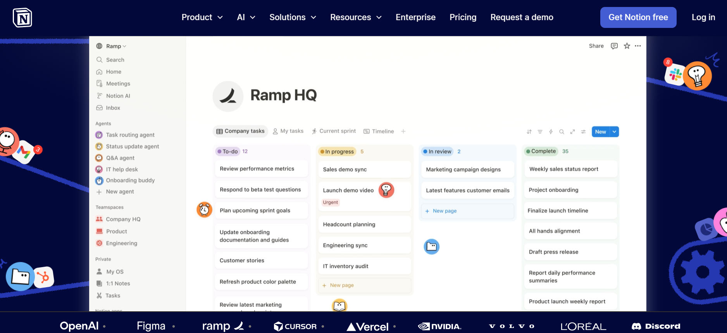Viewport: 727px width, 333px height.
Task: Open the Enterprise nav link
Action: pyautogui.click(x=415, y=17)
